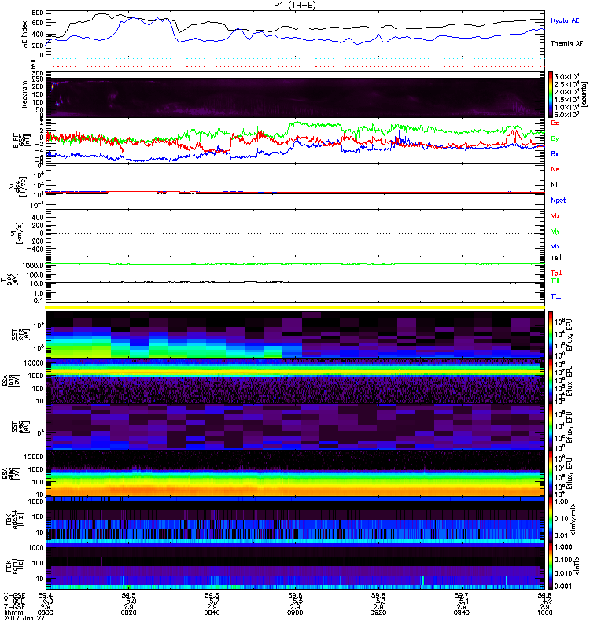Click the green 'By' legend label
Image resolution: width=590 pixels, height=629 pixels.
[555, 139]
